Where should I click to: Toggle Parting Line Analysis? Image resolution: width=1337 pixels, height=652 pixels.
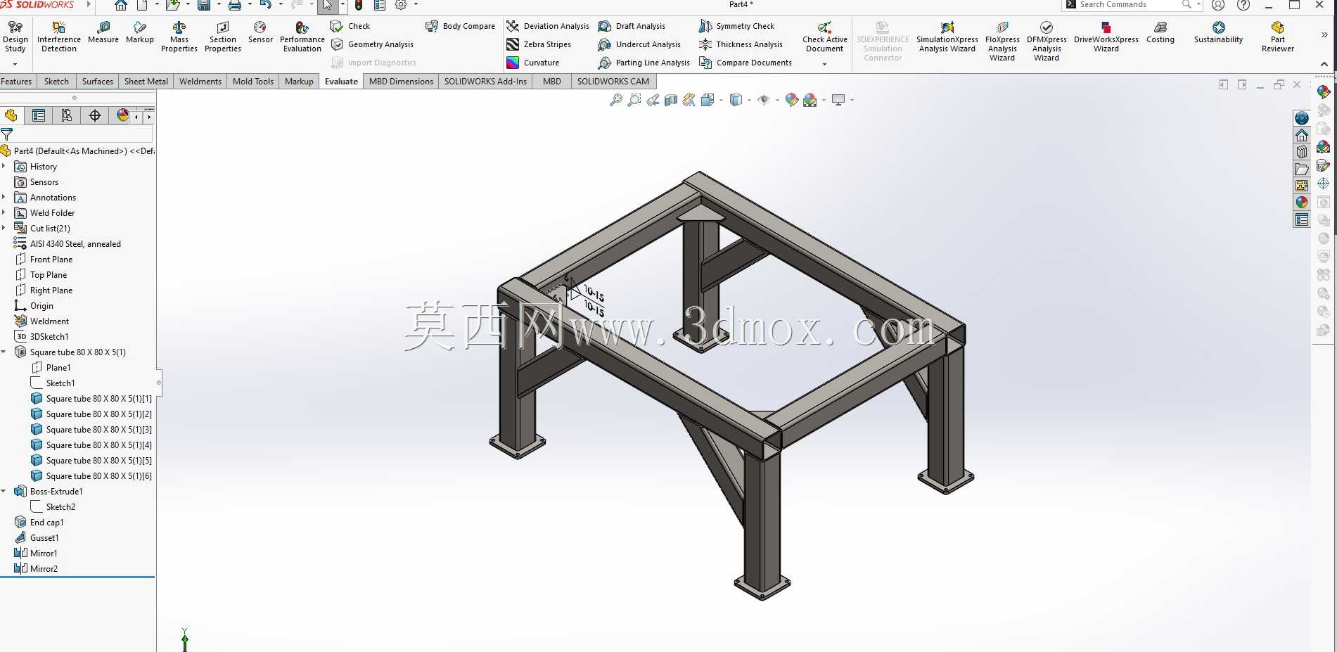click(644, 63)
